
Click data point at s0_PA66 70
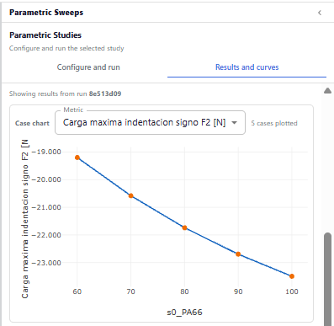(130, 195)
